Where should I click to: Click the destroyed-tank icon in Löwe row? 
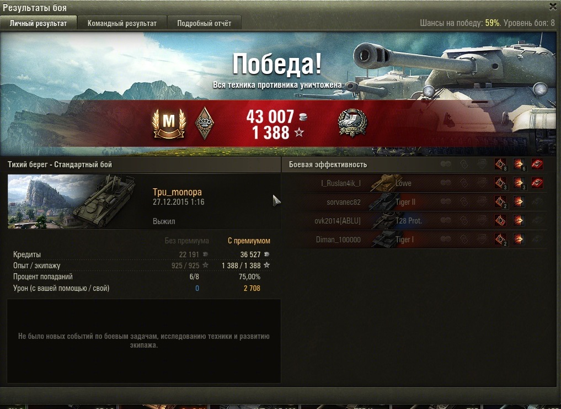pos(537,183)
